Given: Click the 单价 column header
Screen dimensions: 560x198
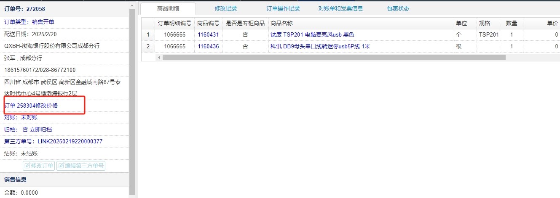Looking at the screenshot, I should point(542,23).
